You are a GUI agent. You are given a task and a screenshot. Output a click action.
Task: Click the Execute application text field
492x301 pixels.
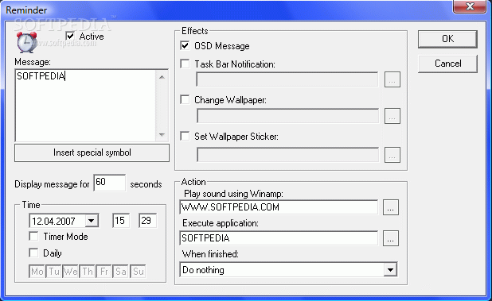279,238
